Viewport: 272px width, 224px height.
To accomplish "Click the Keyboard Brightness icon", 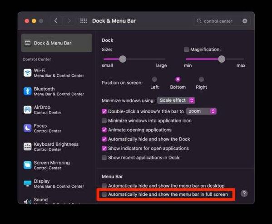I will coord(28,147).
